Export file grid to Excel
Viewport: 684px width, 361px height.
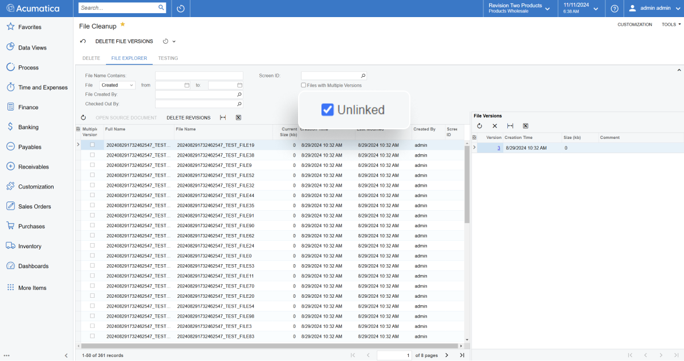click(238, 118)
